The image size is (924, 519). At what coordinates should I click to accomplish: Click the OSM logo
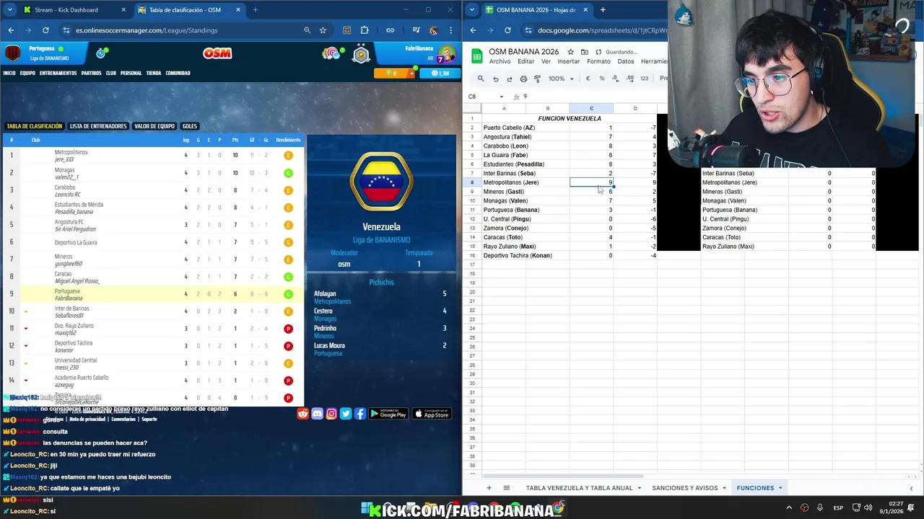tap(217, 53)
